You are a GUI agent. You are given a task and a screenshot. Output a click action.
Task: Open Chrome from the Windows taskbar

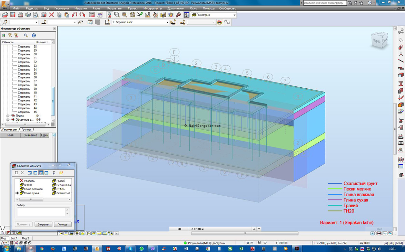point(42,249)
